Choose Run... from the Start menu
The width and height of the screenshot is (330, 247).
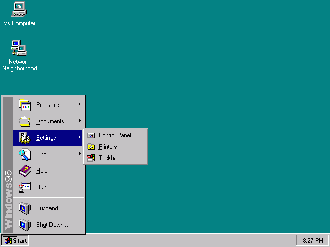coord(48,187)
